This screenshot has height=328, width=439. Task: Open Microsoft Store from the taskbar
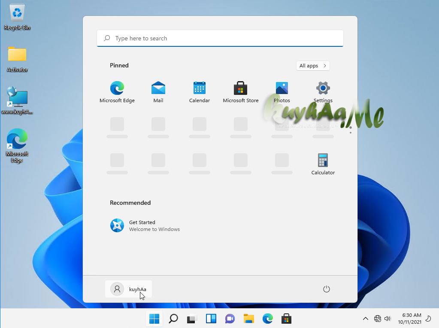[286, 319]
